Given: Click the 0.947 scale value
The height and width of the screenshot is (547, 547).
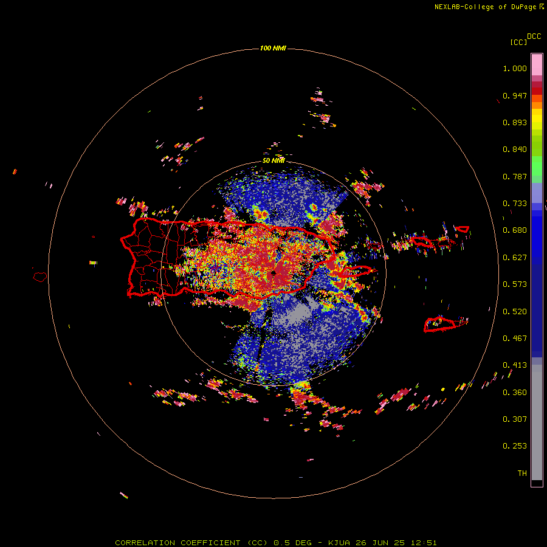Looking at the screenshot, I should pos(515,95).
